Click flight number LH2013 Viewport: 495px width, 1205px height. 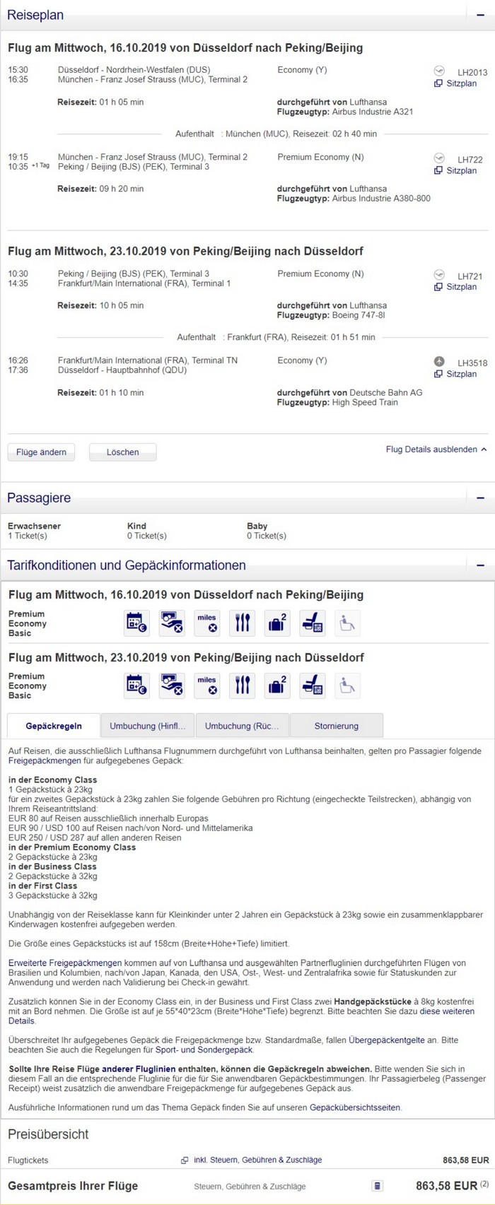click(x=472, y=72)
